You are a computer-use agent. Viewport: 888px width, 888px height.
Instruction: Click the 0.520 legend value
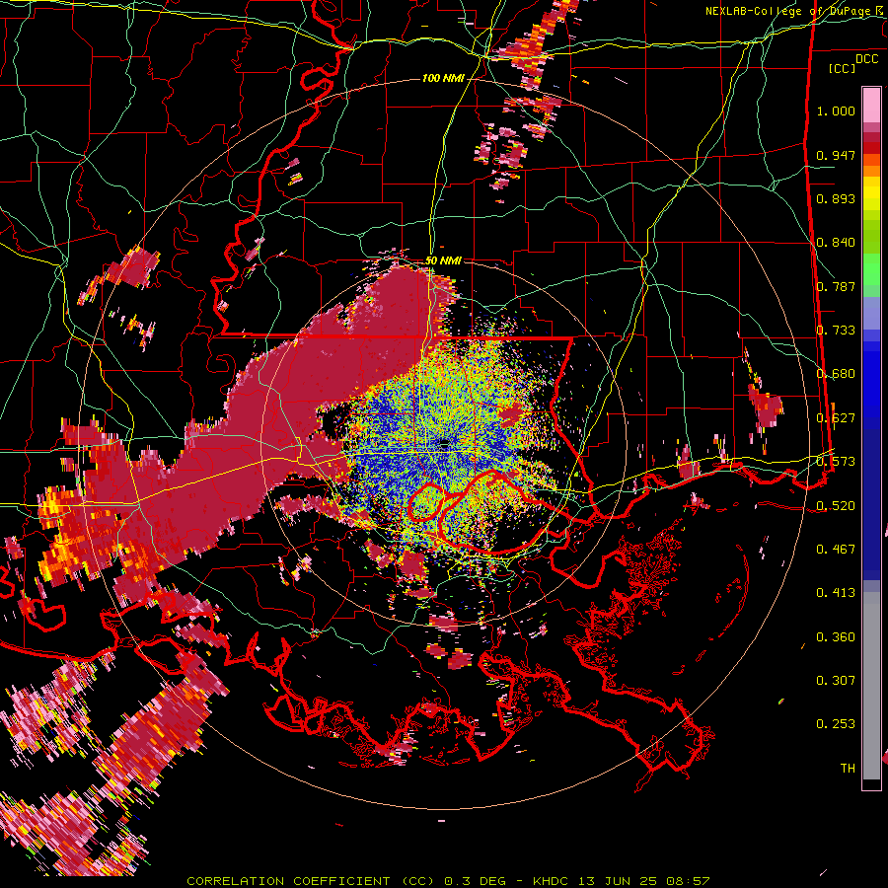(836, 505)
